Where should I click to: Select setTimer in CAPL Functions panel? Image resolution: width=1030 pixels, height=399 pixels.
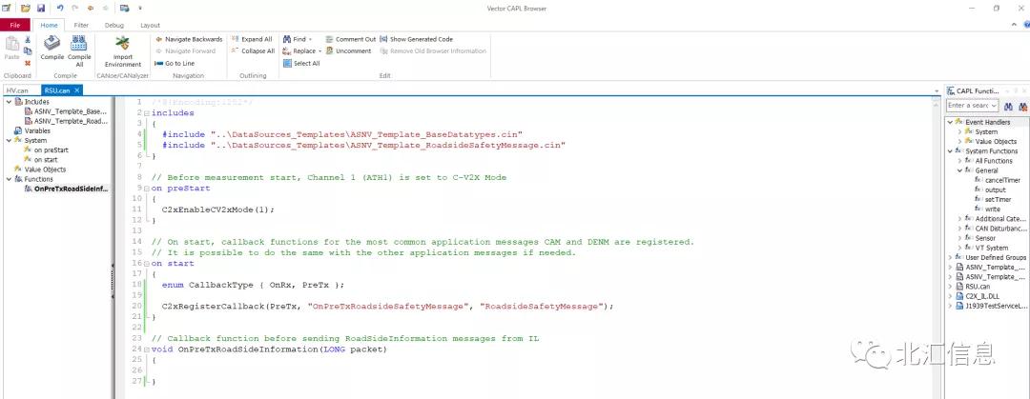pos(993,200)
